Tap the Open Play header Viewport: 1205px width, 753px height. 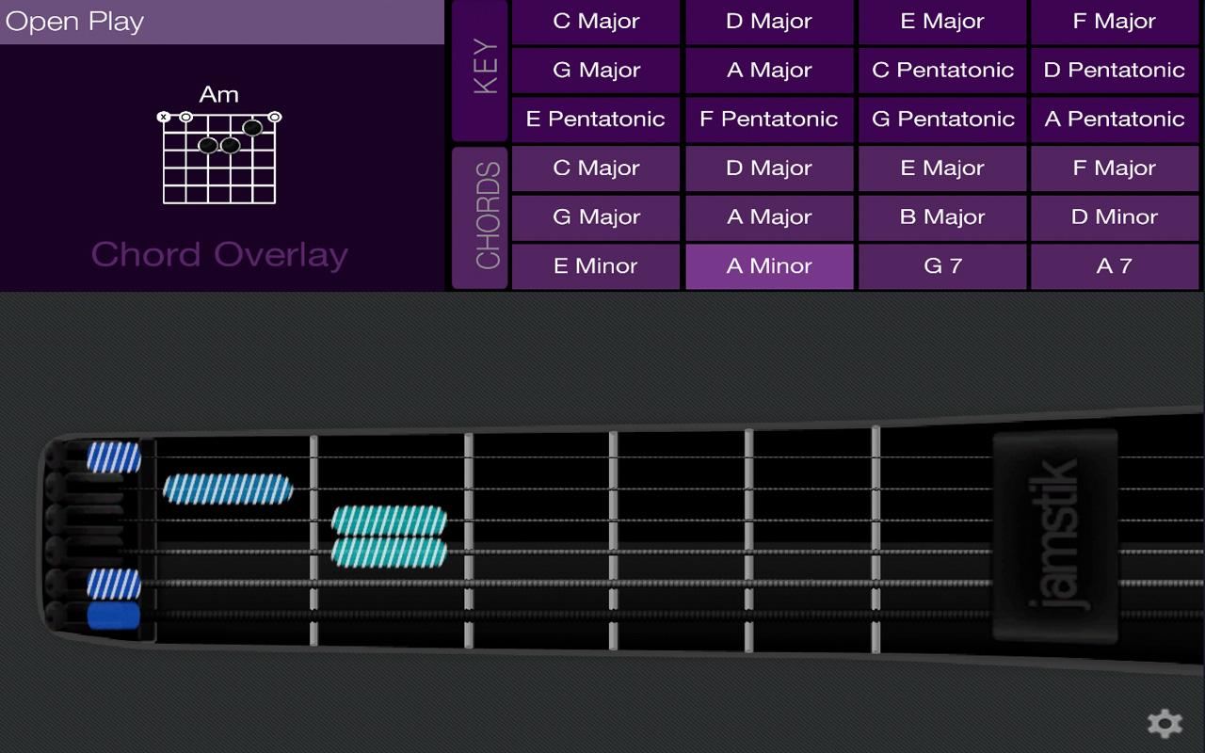coord(222,22)
